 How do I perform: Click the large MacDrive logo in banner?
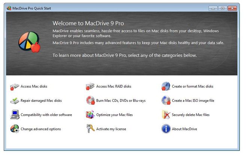tap(30, 42)
